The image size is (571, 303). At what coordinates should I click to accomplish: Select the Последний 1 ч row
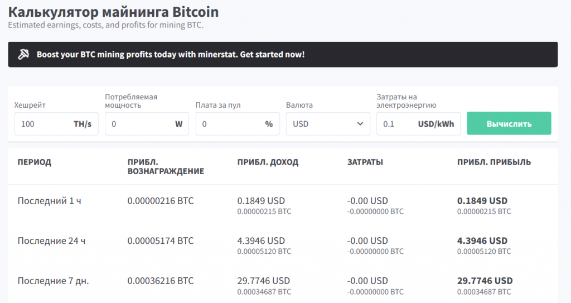(x=49, y=201)
